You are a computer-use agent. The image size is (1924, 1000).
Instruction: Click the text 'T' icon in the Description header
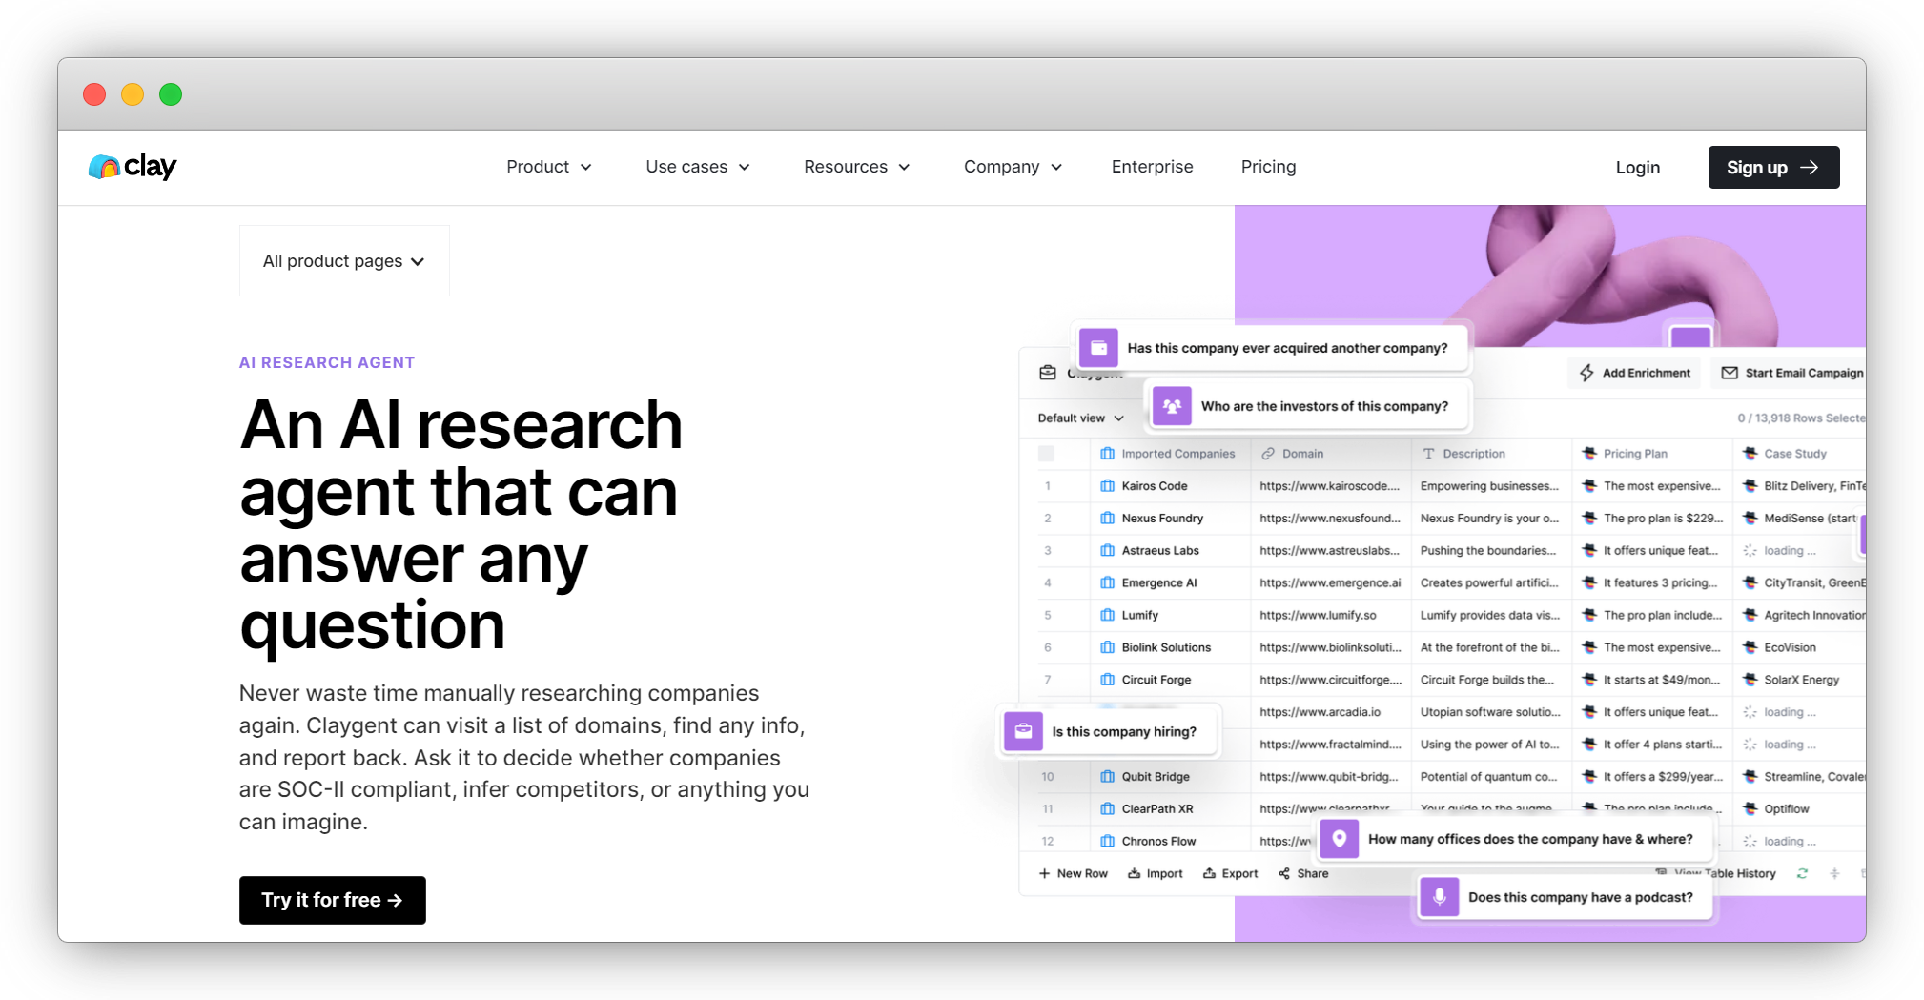tap(1428, 454)
